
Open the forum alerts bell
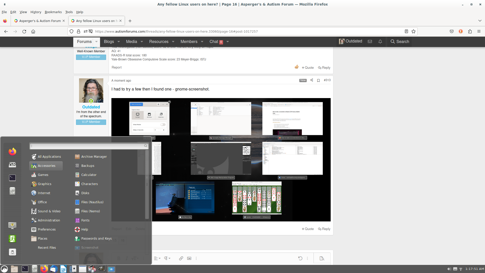point(380,41)
